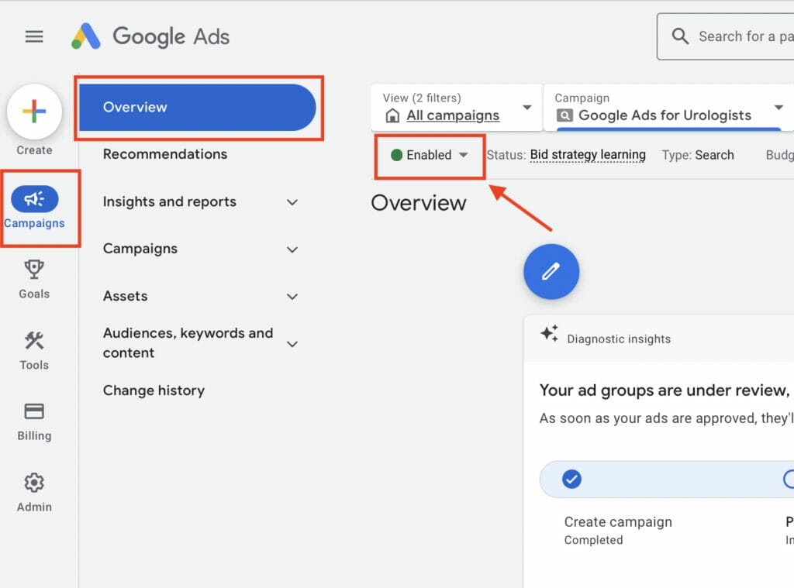This screenshot has width=794, height=588.
Task: Click the Create campaign completed checkmark
Action: click(571, 480)
